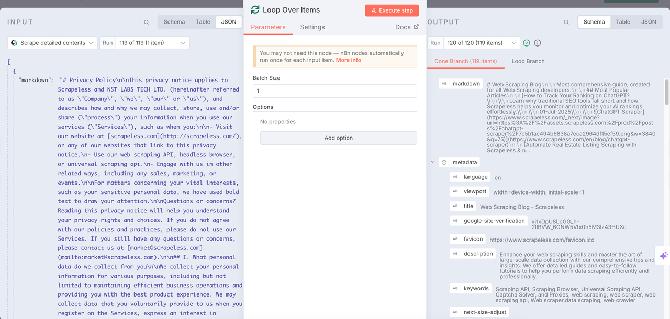The image size is (670, 319).
Task: Click the favicon field pill
Action: (467, 239)
